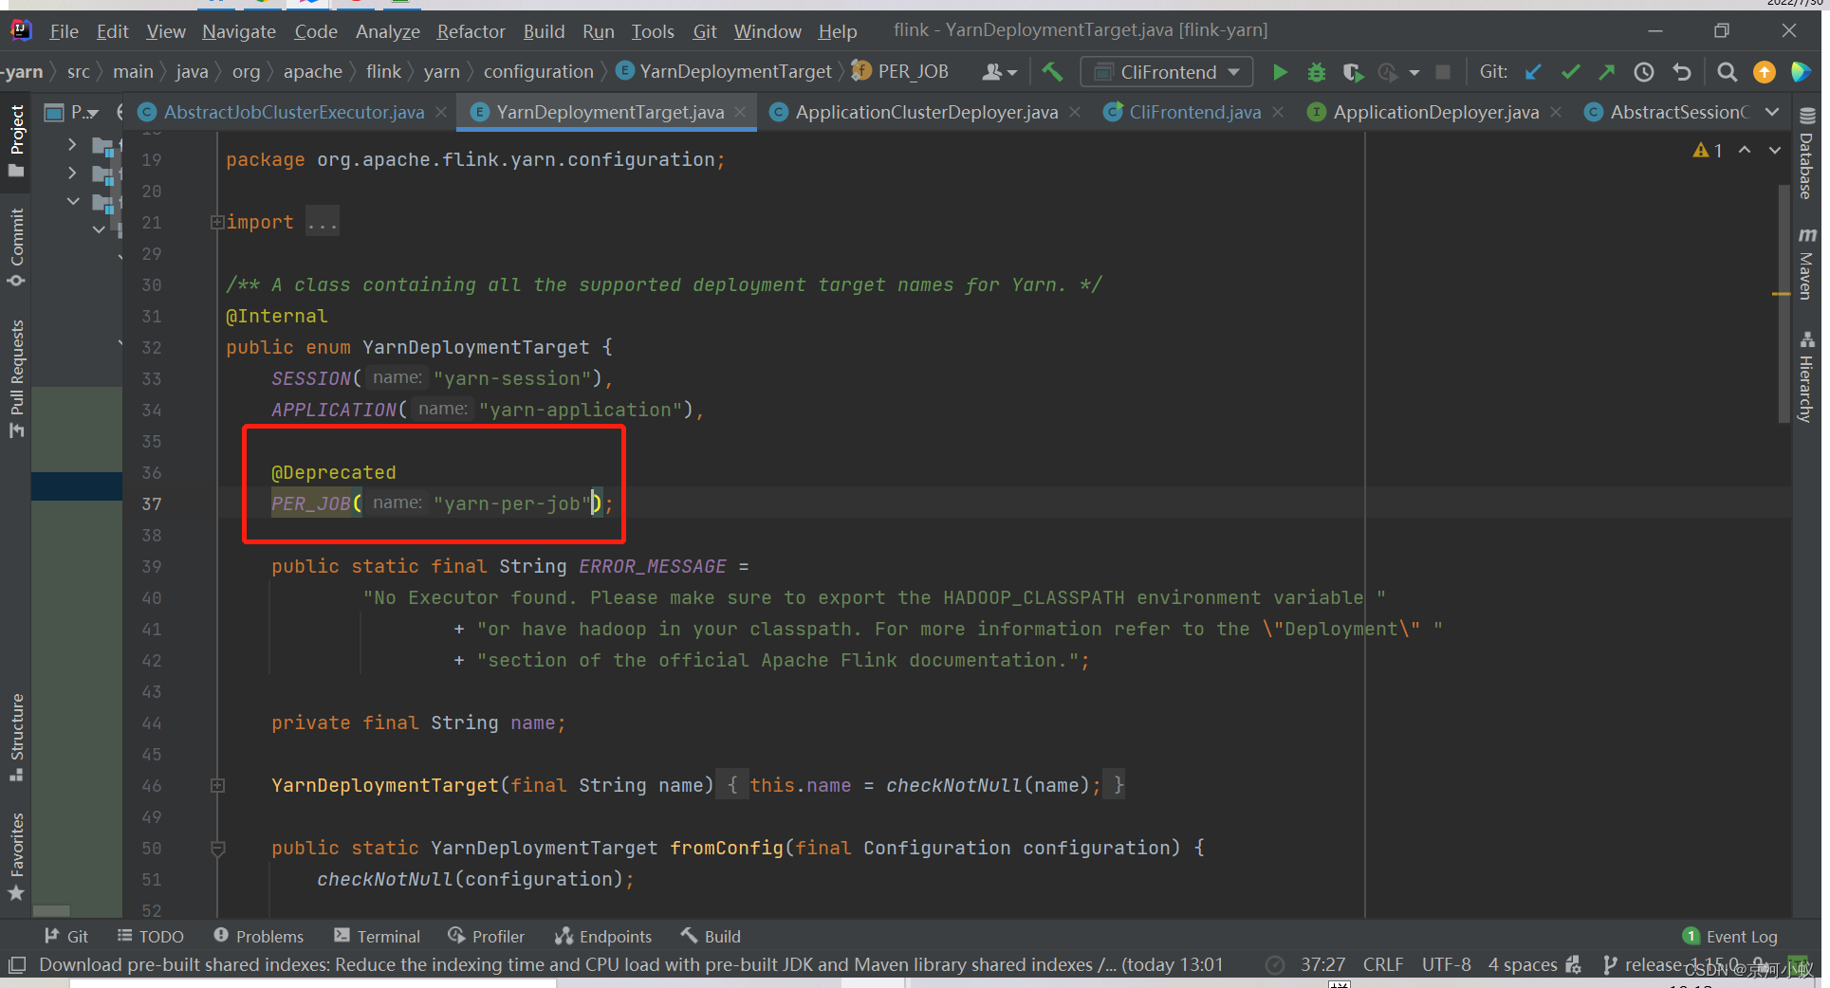This screenshot has width=1830, height=988.
Task: Click line number 37 in the editor gutter
Action: pos(151,503)
